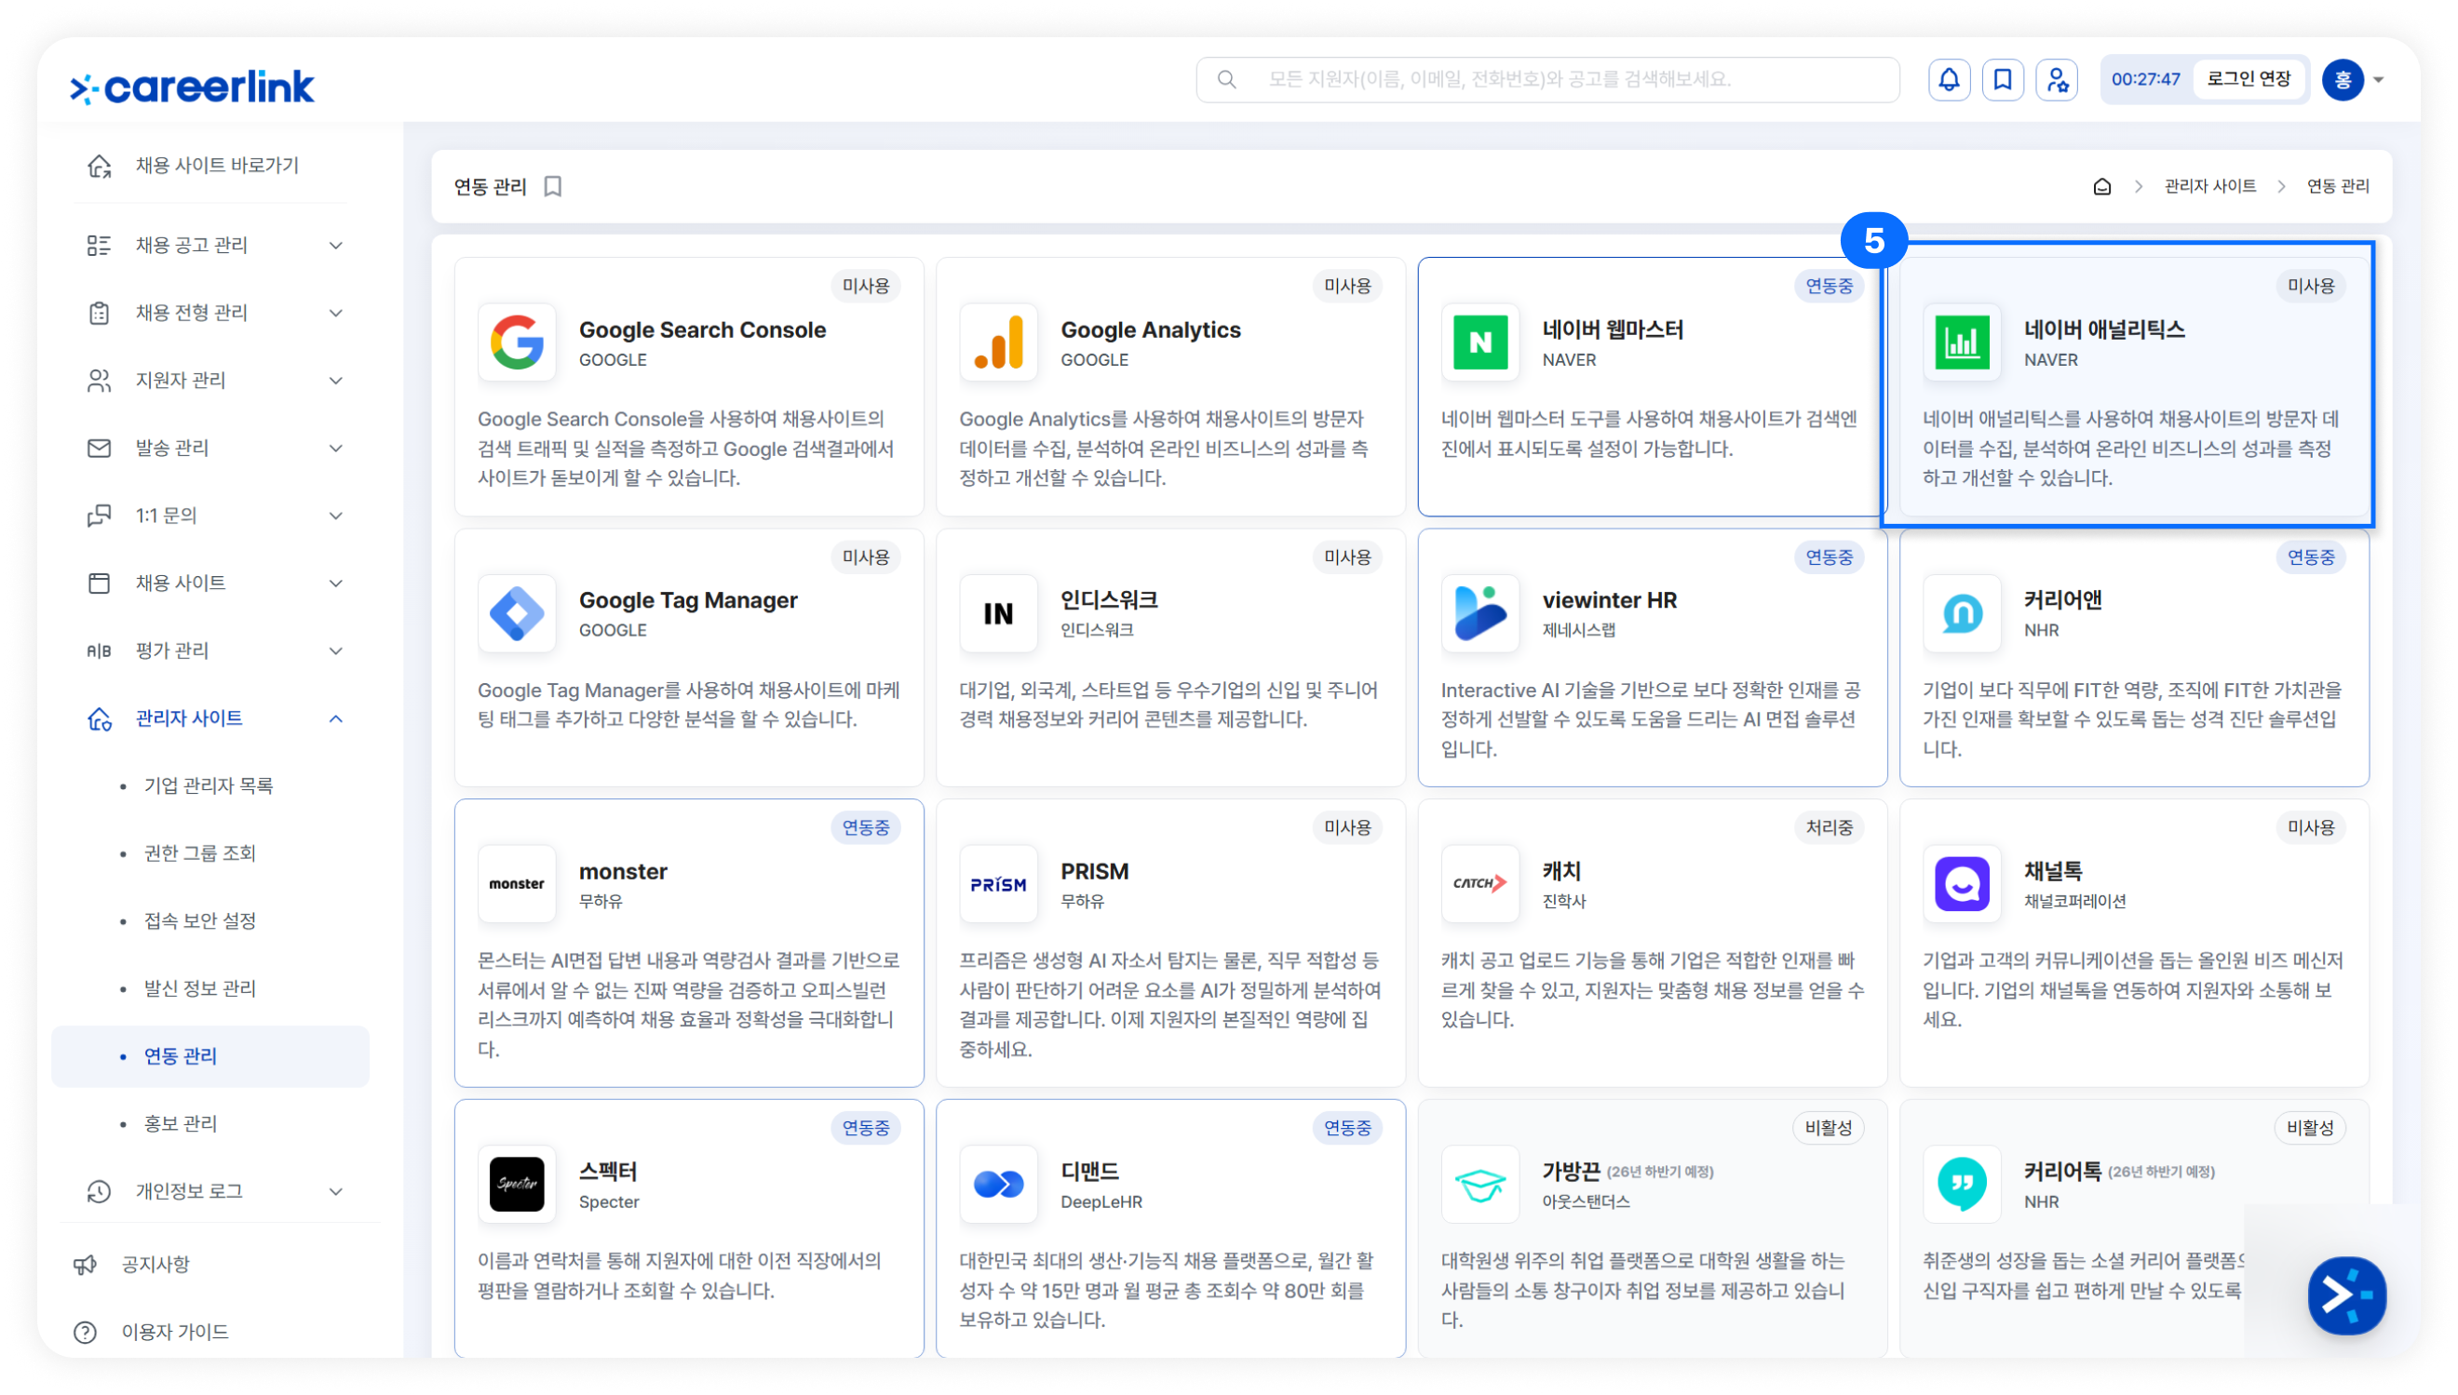The height and width of the screenshot is (1395, 2458).
Task: Expand the 1:1 문의 menu
Action: tap(335, 516)
